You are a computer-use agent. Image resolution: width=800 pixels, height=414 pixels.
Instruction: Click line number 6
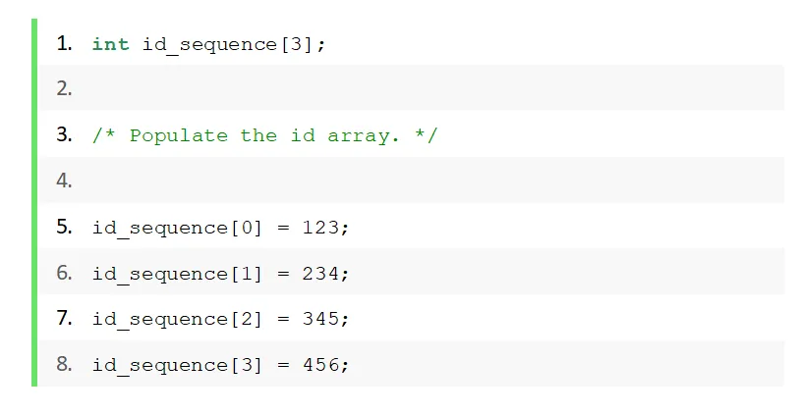pyautogui.click(x=64, y=273)
